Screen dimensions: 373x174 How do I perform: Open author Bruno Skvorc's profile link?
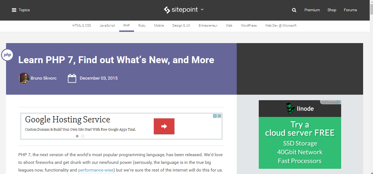[x=44, y=78]
